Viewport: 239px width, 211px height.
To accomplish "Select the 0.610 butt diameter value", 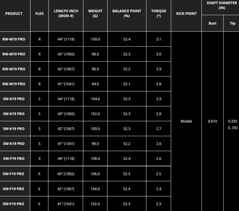I will click(212, 121).
